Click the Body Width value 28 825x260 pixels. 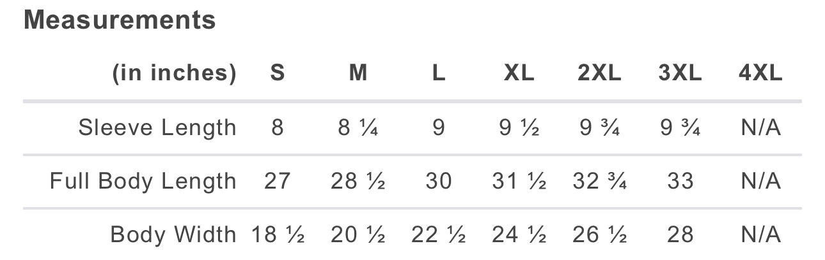[680, 235]
